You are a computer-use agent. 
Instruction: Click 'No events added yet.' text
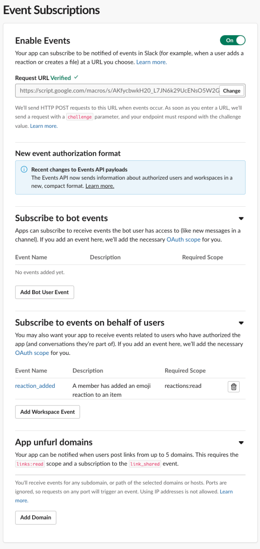(x=40, y=272)
